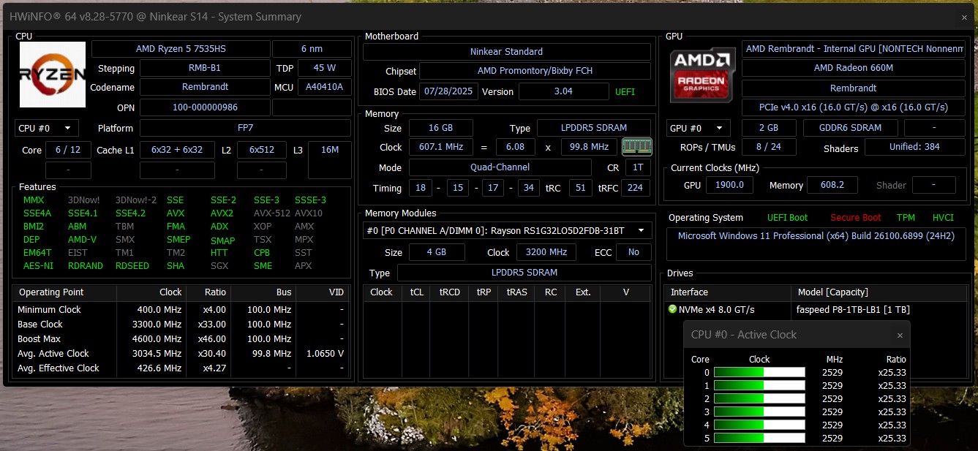Click the Core 0 clock bar
Image resolution: width=978 pixels, height=451 pixels.
[759, 372]
